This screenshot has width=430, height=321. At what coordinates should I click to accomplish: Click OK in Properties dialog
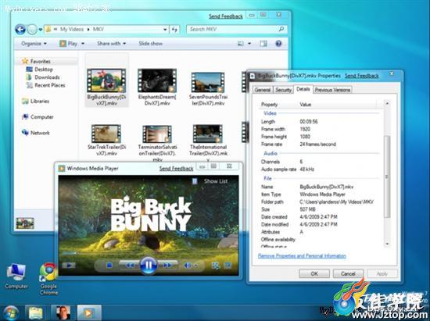click(x=314, y=273)
